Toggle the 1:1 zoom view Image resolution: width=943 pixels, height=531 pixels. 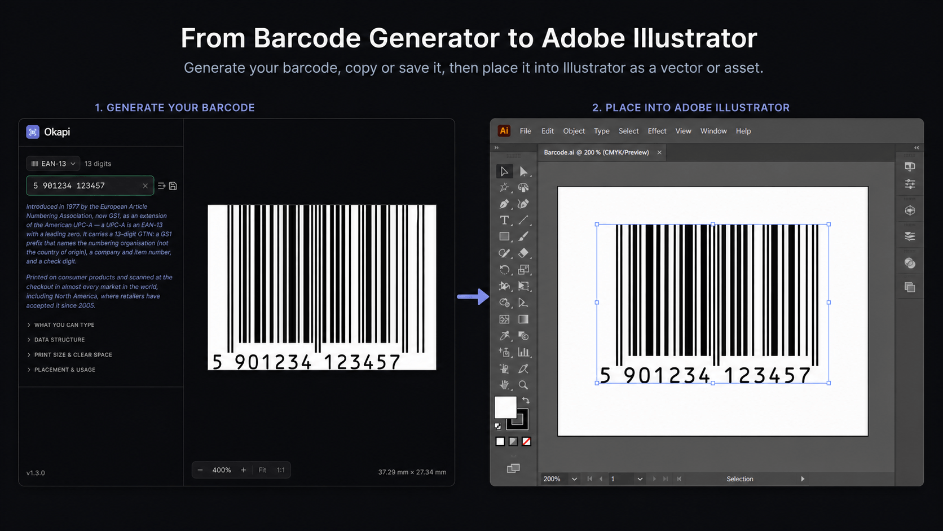280,470
